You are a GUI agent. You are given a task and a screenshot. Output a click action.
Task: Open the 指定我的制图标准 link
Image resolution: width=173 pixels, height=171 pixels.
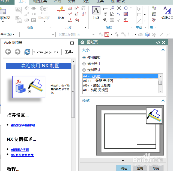(x=23, y=125)
